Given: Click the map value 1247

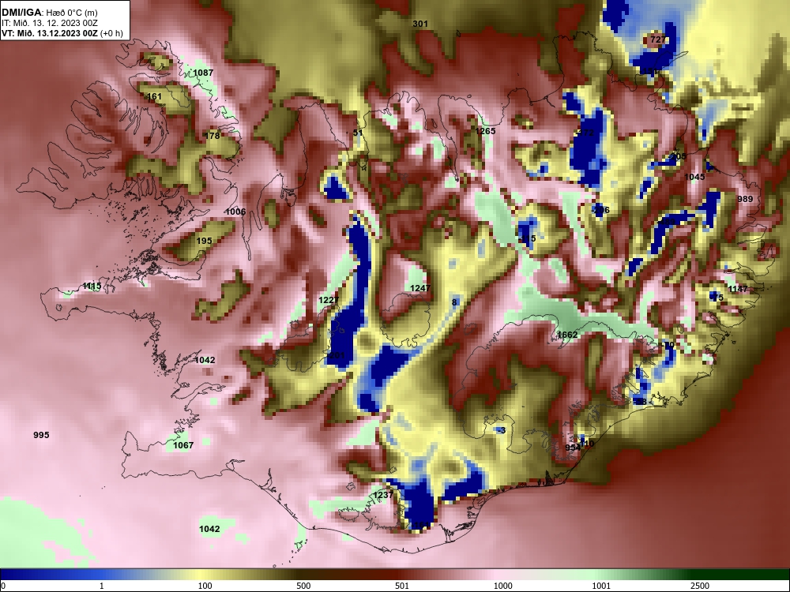Looking at the screenshot, I should click(420, 288).
